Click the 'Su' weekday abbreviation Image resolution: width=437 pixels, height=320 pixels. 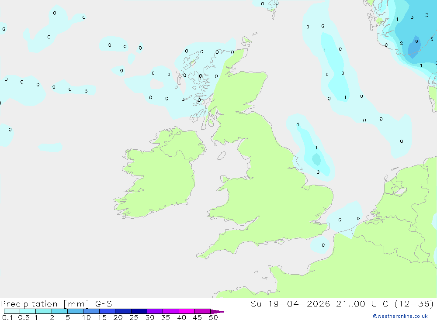click(x=256, y=303)
